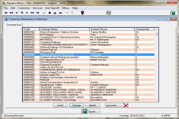Click Browsing Records in status bar
Viewport: 179px width, 119px height.
point(14,116)
